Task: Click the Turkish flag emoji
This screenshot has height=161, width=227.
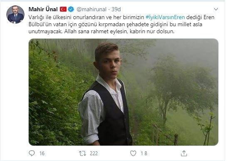Action: pyautogui.click(x=63, y=9)
